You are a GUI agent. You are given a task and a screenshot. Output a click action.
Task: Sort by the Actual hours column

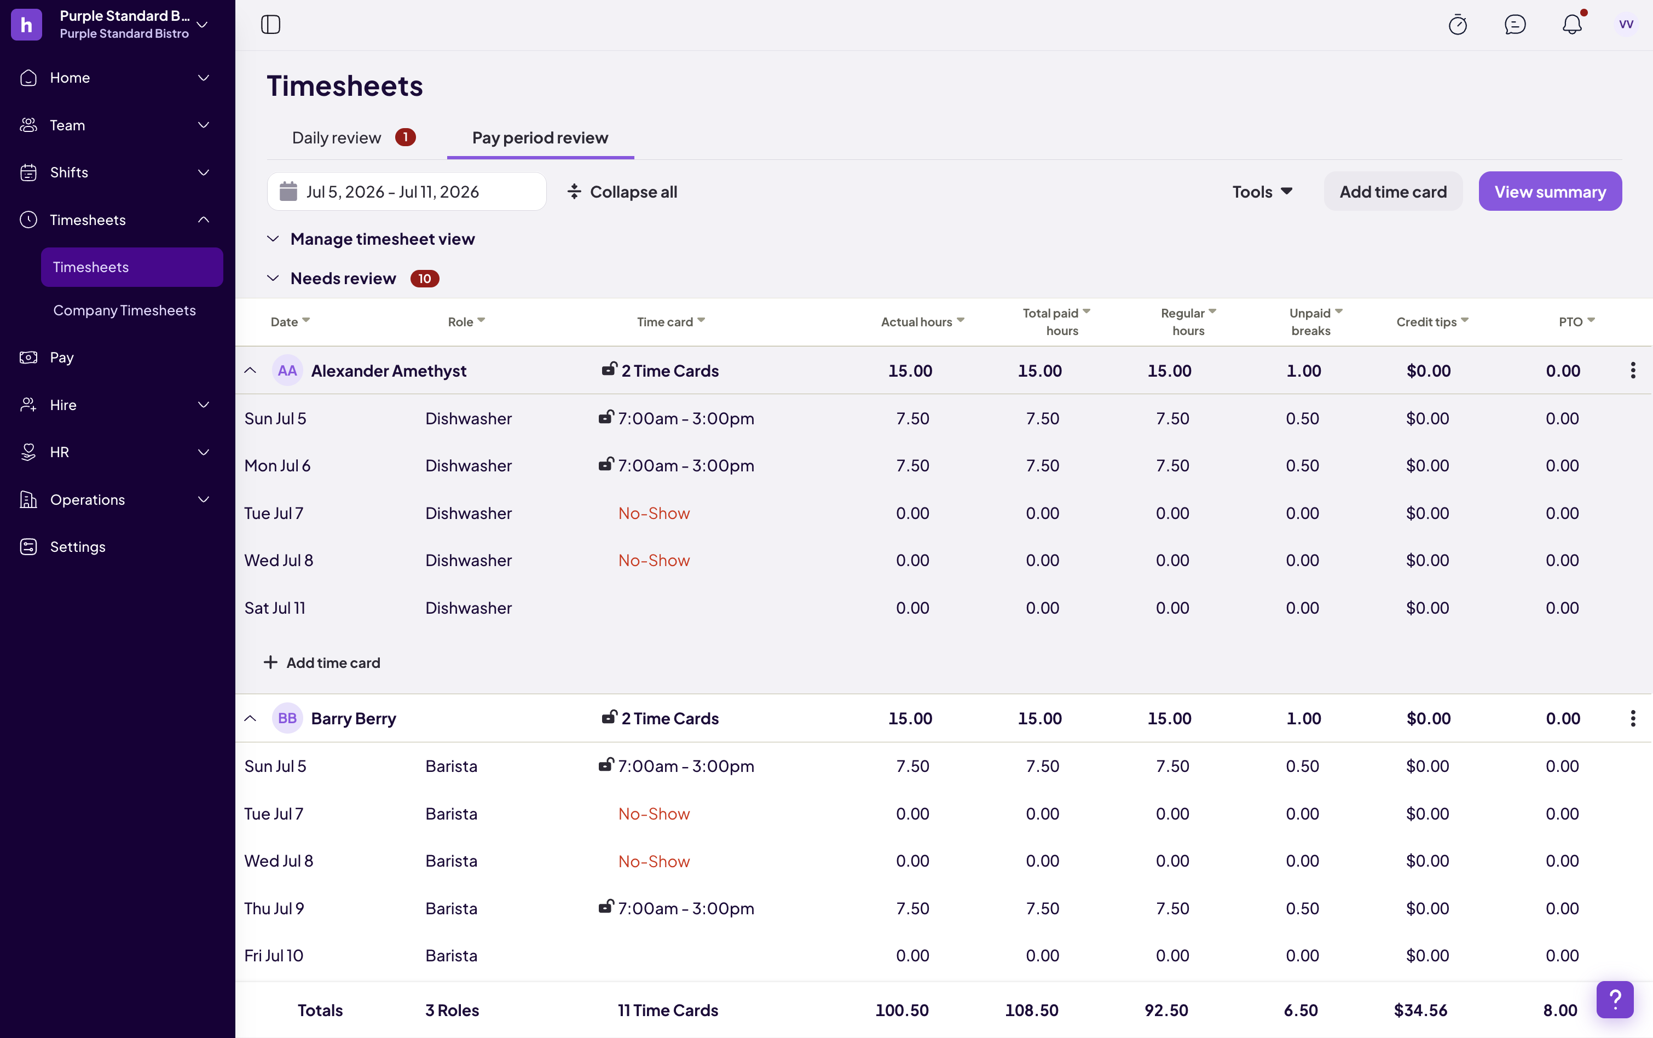[x=922, y=321]
